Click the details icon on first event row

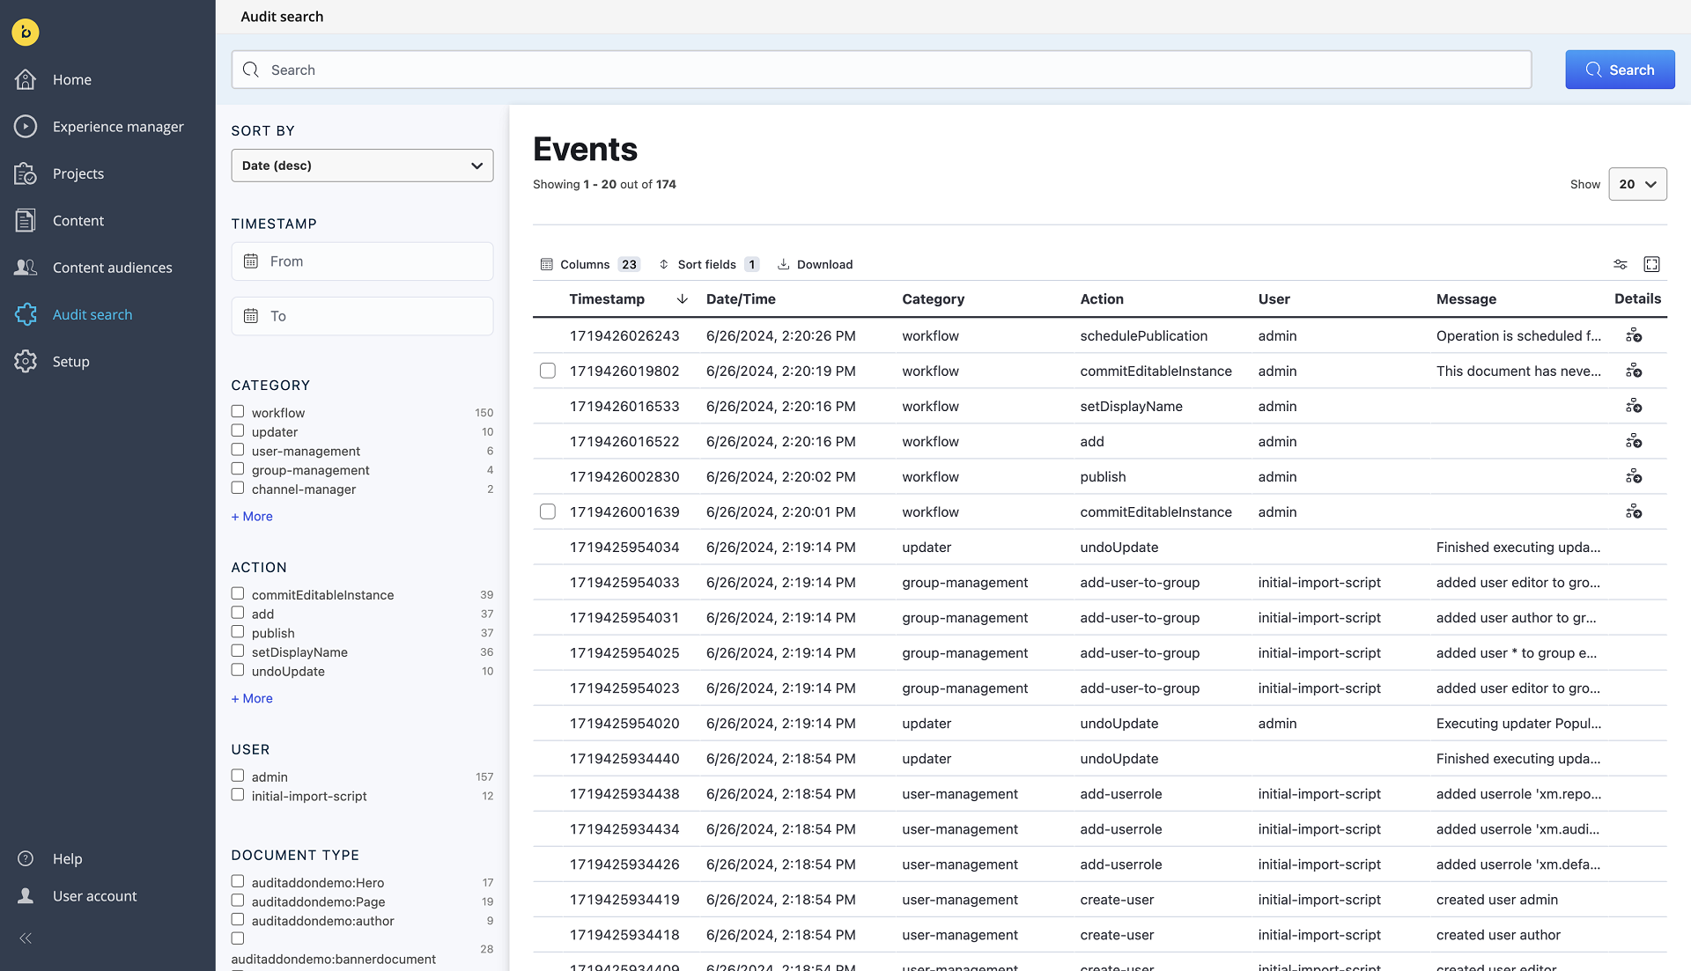click(1634, 335)
